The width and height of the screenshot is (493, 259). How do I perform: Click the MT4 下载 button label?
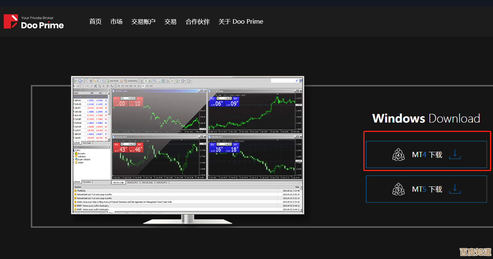tap(427, 155)
